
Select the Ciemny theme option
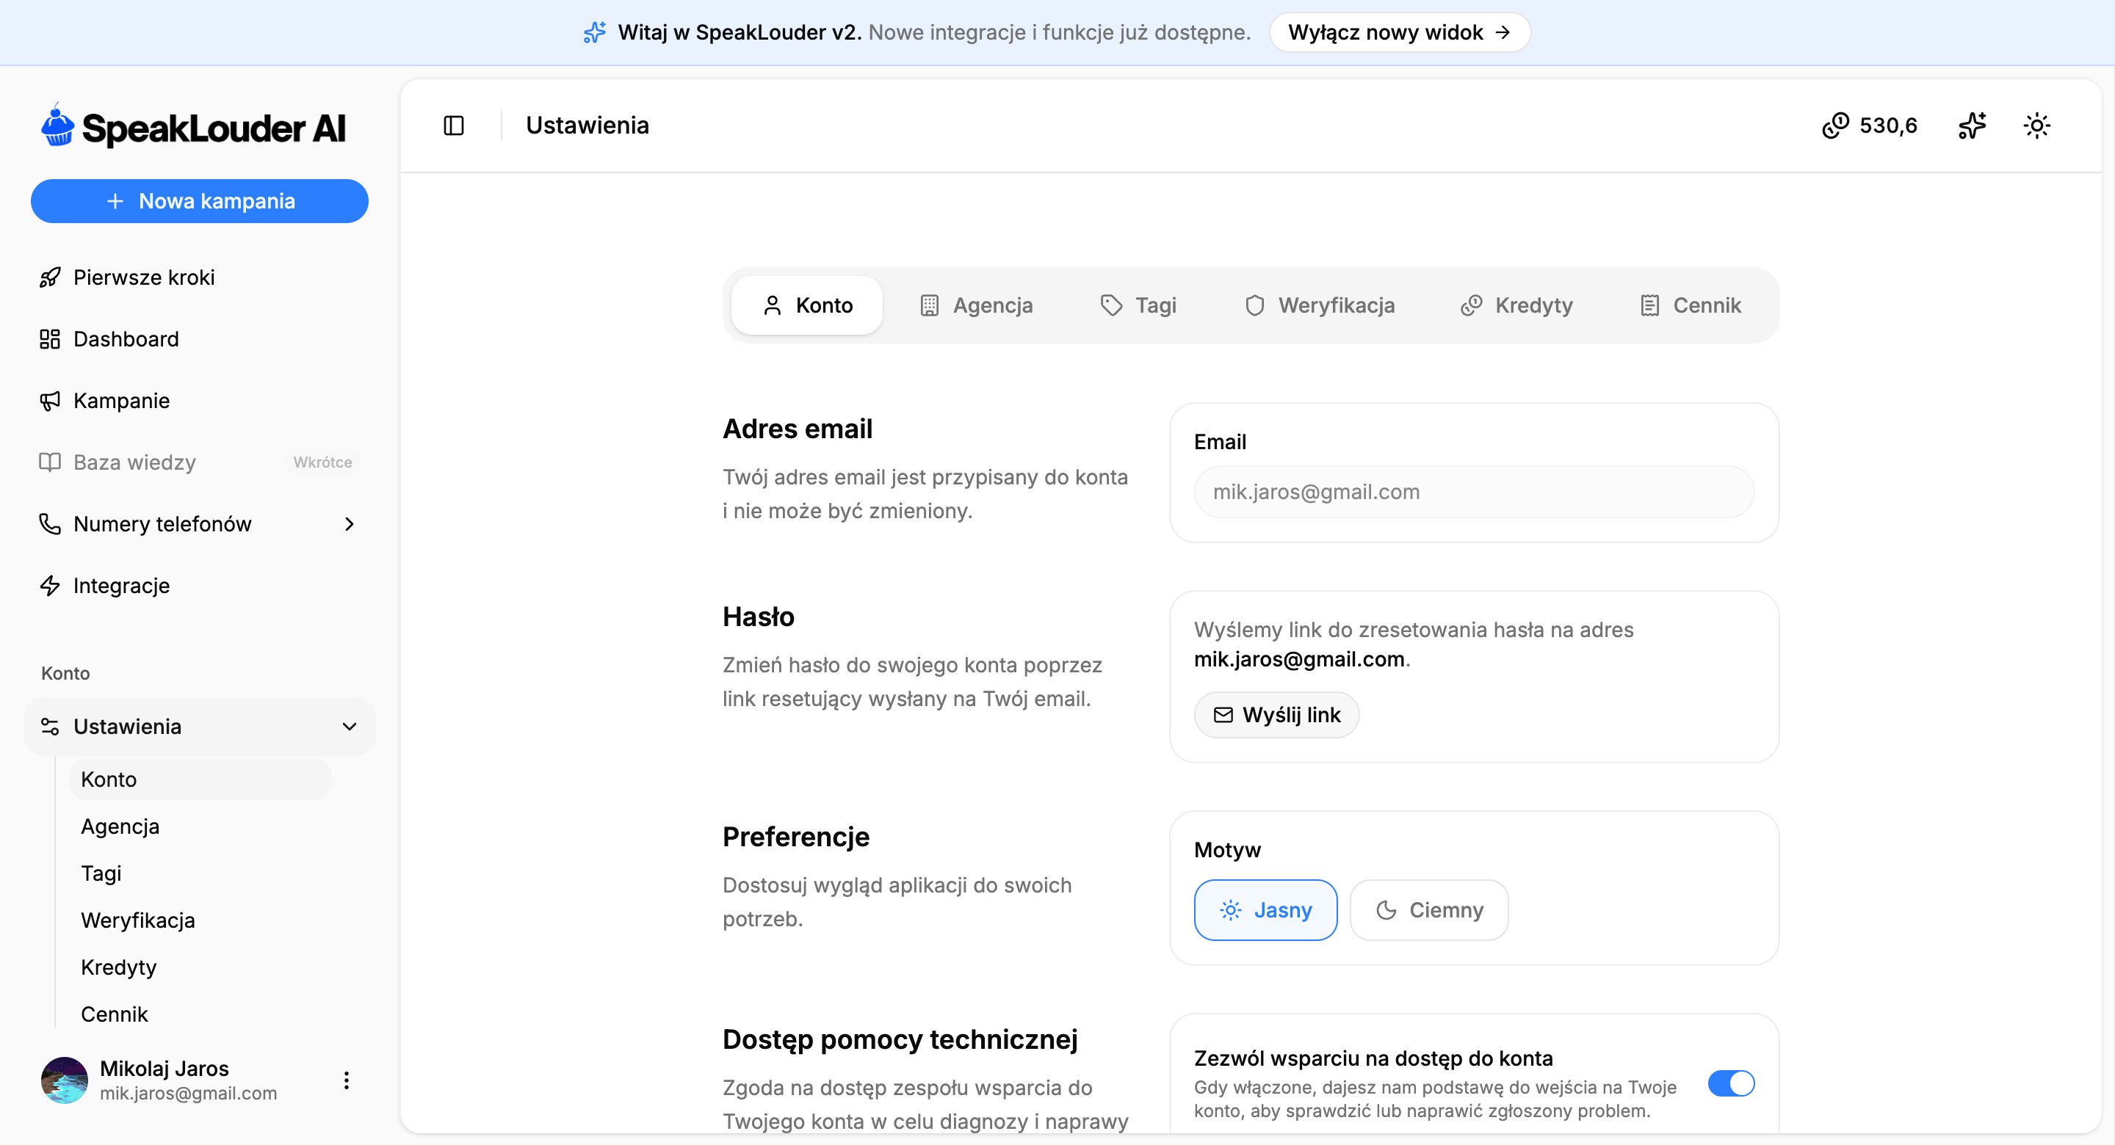(1428, 910)
